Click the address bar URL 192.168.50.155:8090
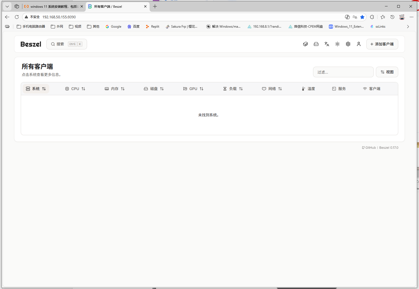The image size is (419, 289). [59, 17]
